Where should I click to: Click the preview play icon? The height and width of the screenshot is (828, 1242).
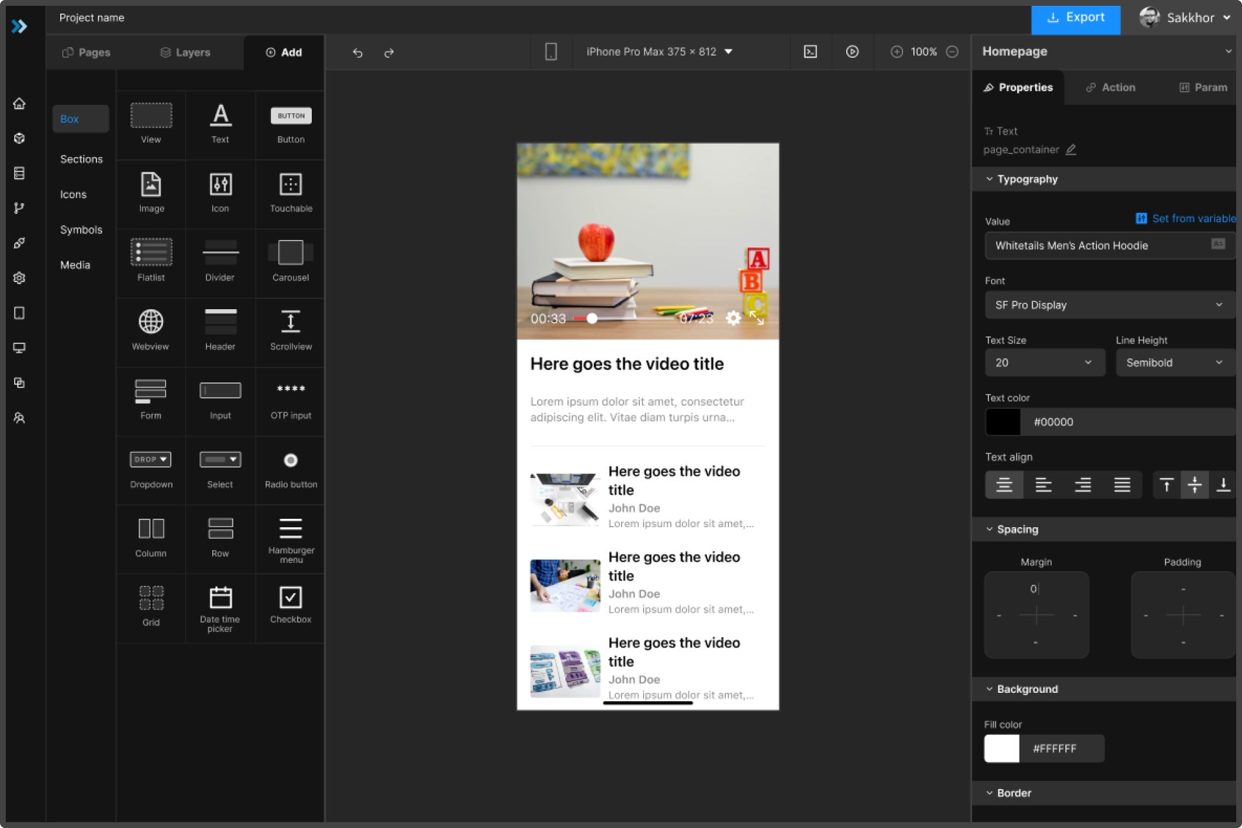tap(852, 52)
